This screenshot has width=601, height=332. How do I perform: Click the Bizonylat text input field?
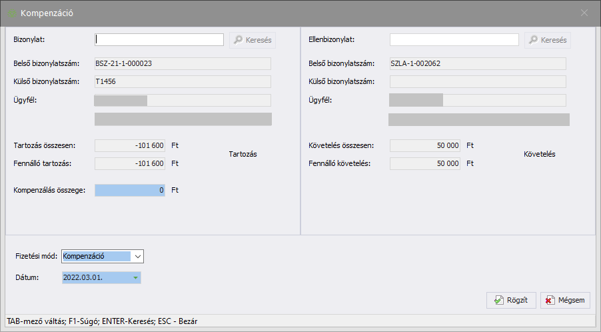point(159,40)
